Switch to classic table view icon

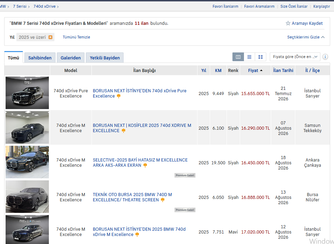238,57
